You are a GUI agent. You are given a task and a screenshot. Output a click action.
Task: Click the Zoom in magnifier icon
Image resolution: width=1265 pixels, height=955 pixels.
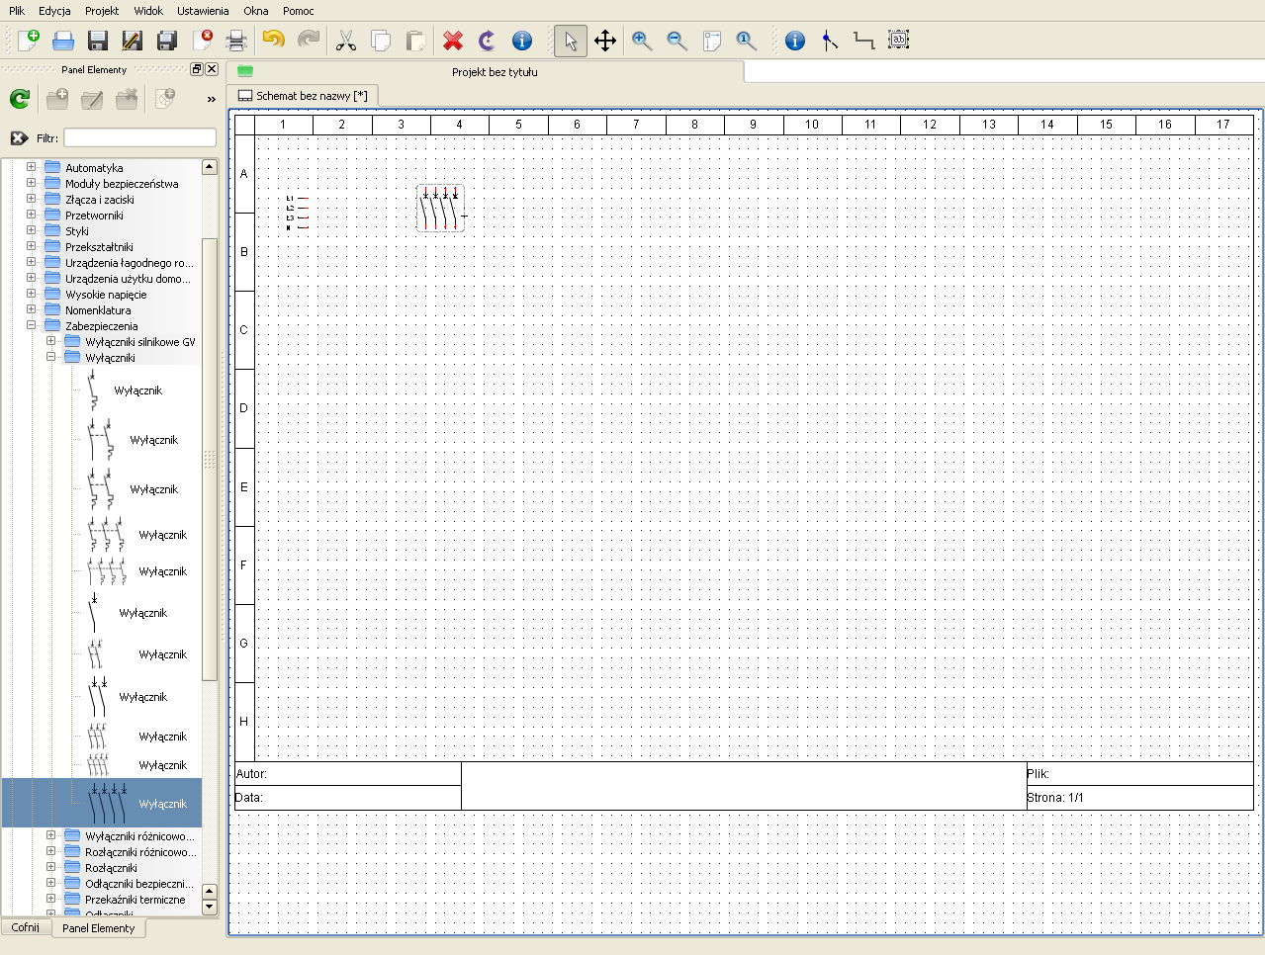(x=642, y=41)
